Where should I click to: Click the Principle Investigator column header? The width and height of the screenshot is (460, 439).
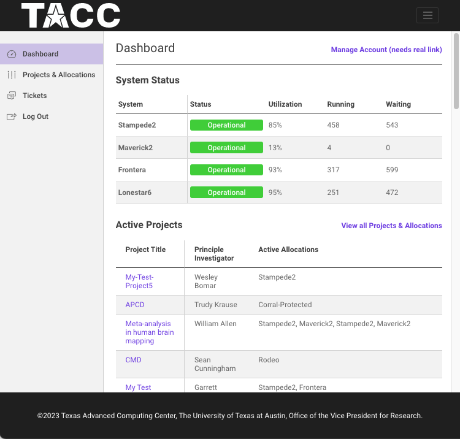point(214,254)
